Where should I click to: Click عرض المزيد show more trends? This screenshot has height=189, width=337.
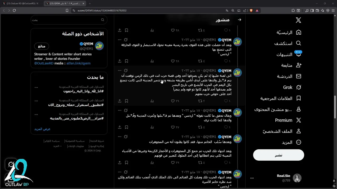pyautogui.click(x=42, y=129)
